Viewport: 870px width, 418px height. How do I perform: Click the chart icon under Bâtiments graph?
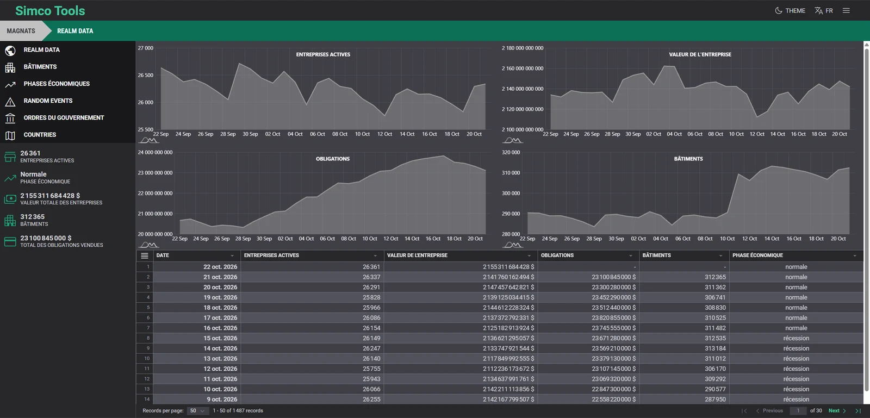point(512,245)
